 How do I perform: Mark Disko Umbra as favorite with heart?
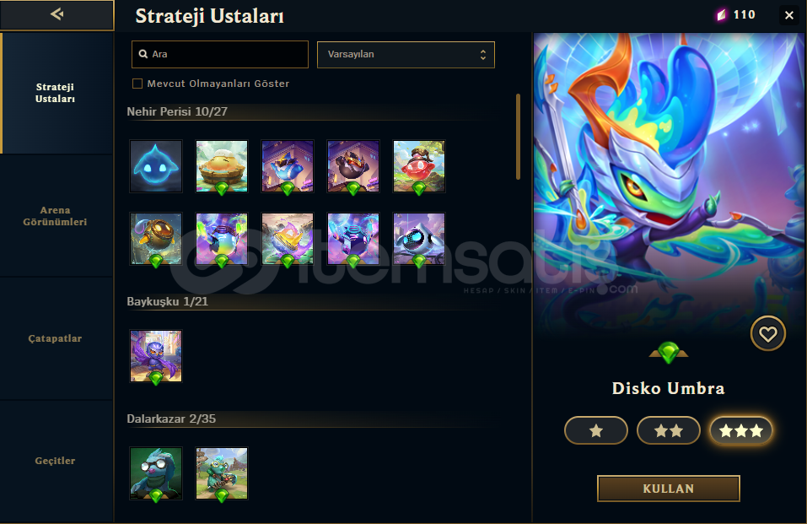pos(768,334)
